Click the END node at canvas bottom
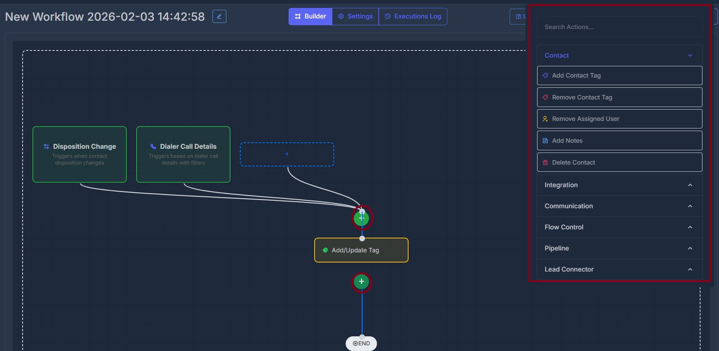 (361, 343)
